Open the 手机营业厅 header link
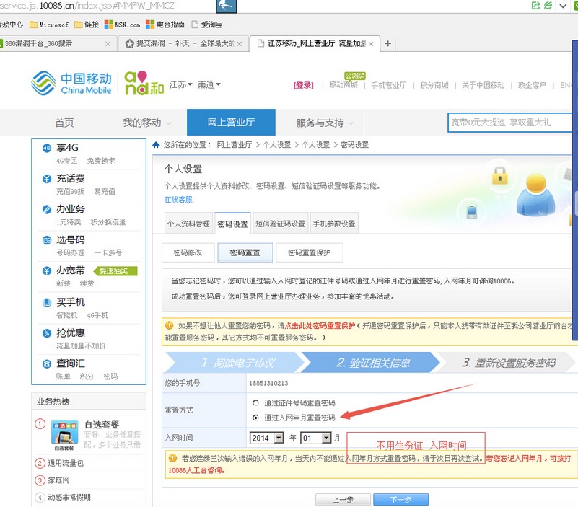Viewport: 578px width, 507px height. (x=388, y=86)
